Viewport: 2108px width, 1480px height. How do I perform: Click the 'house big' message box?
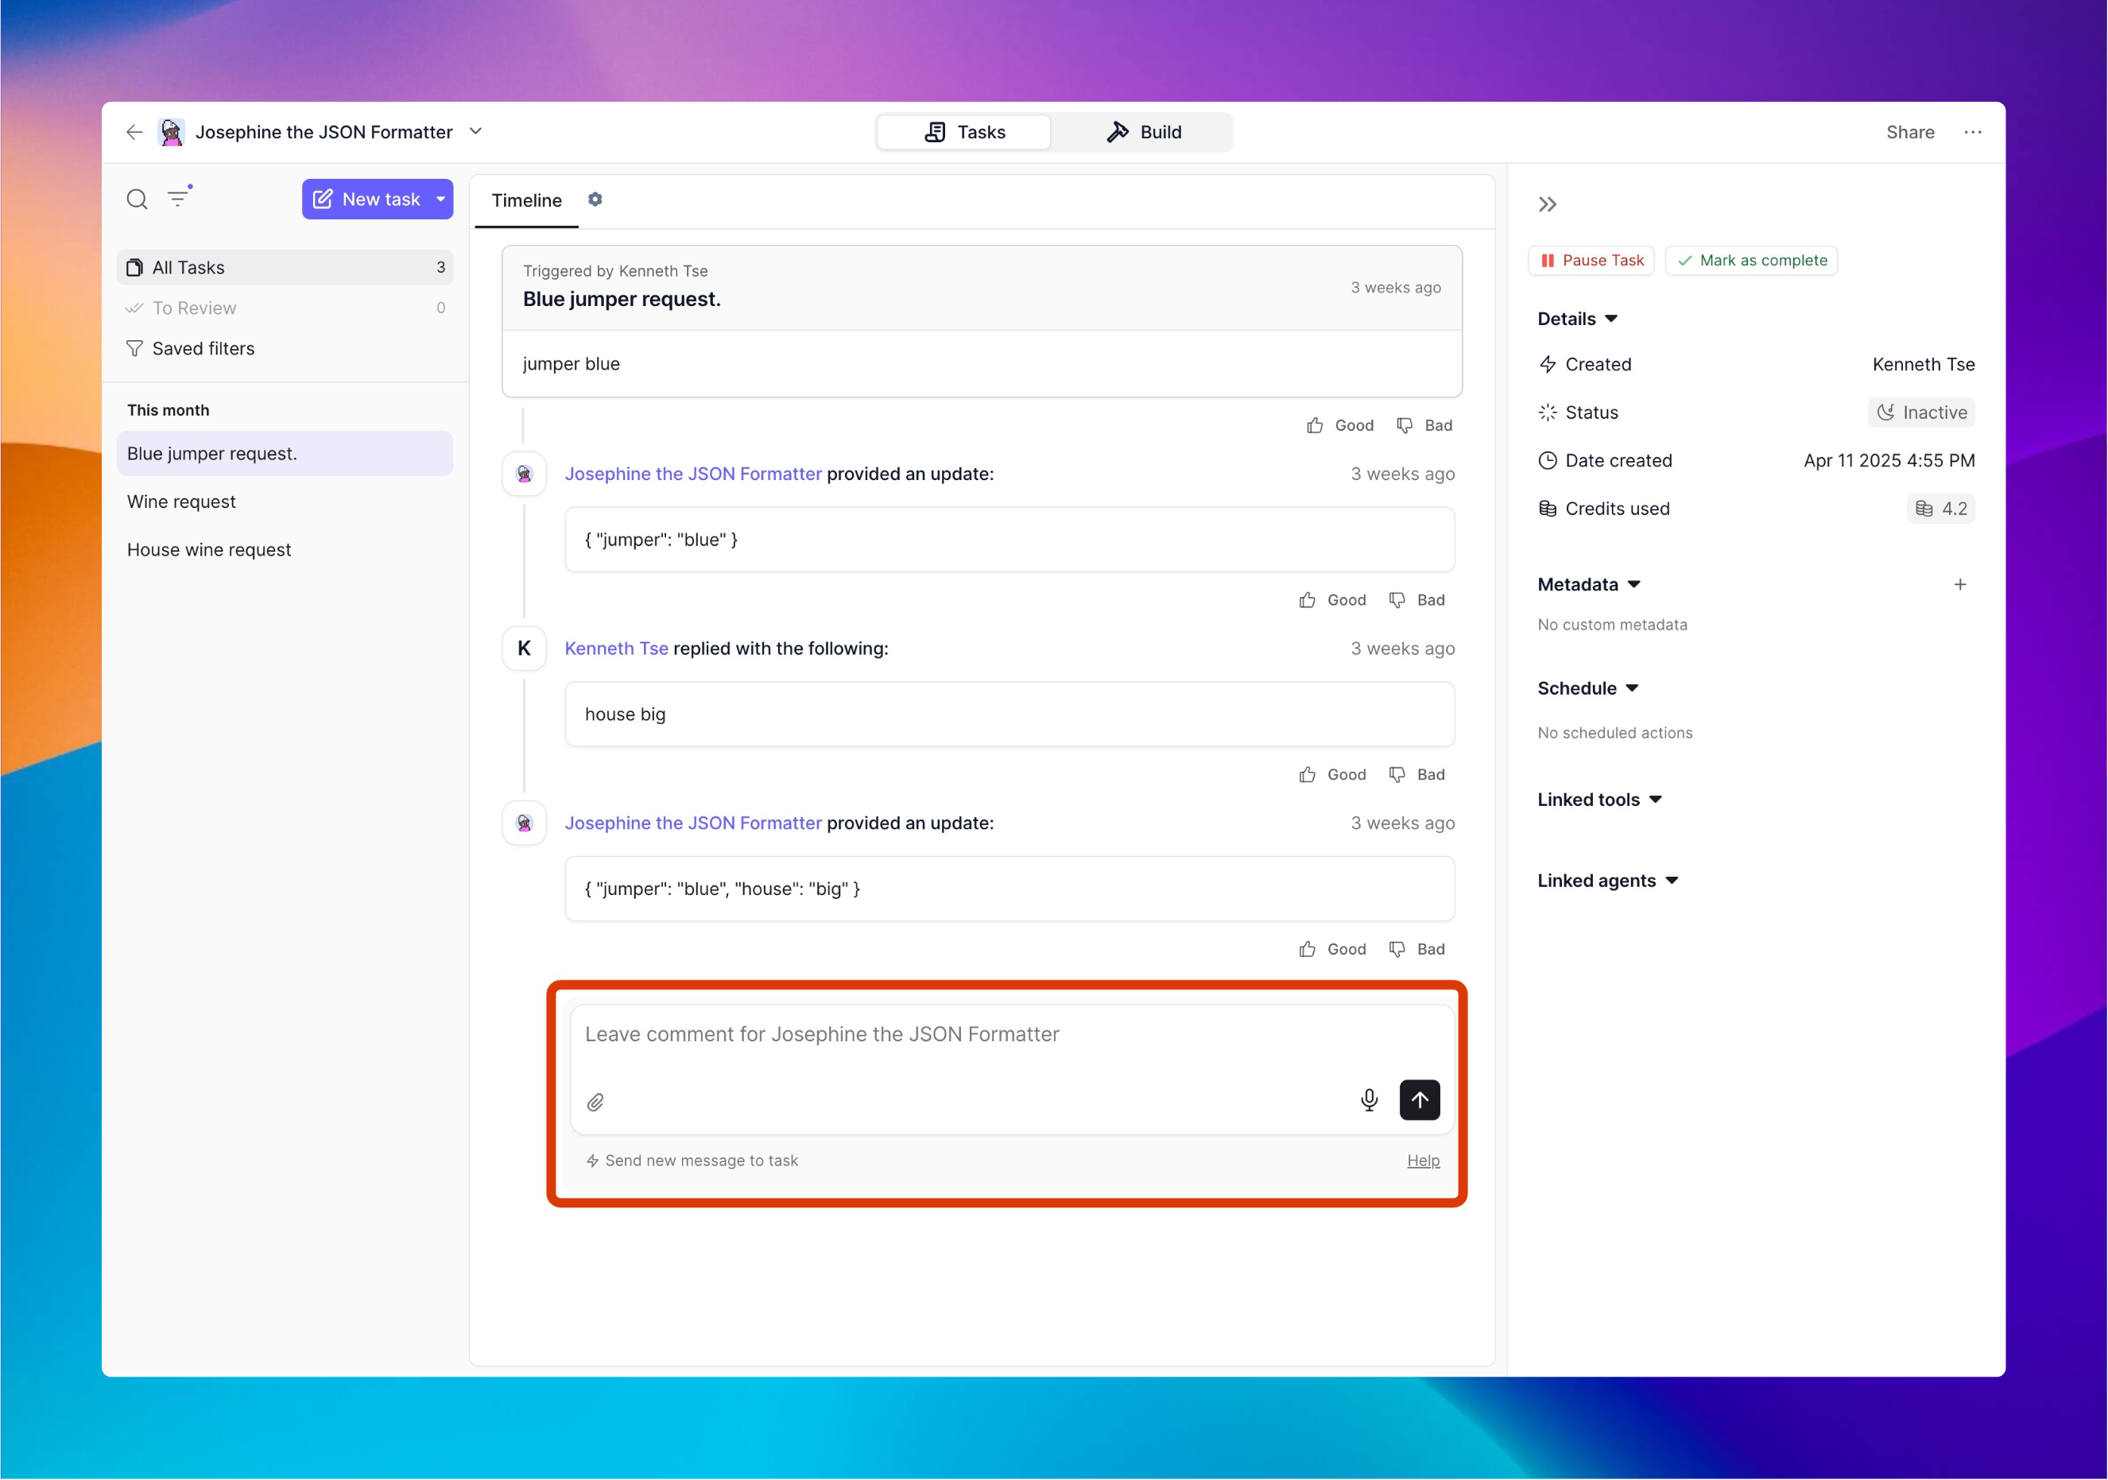pos(1009,715)
